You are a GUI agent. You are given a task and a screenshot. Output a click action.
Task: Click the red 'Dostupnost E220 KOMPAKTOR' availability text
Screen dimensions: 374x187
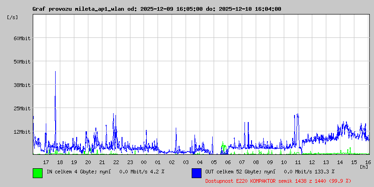click(x=278, y=180)
